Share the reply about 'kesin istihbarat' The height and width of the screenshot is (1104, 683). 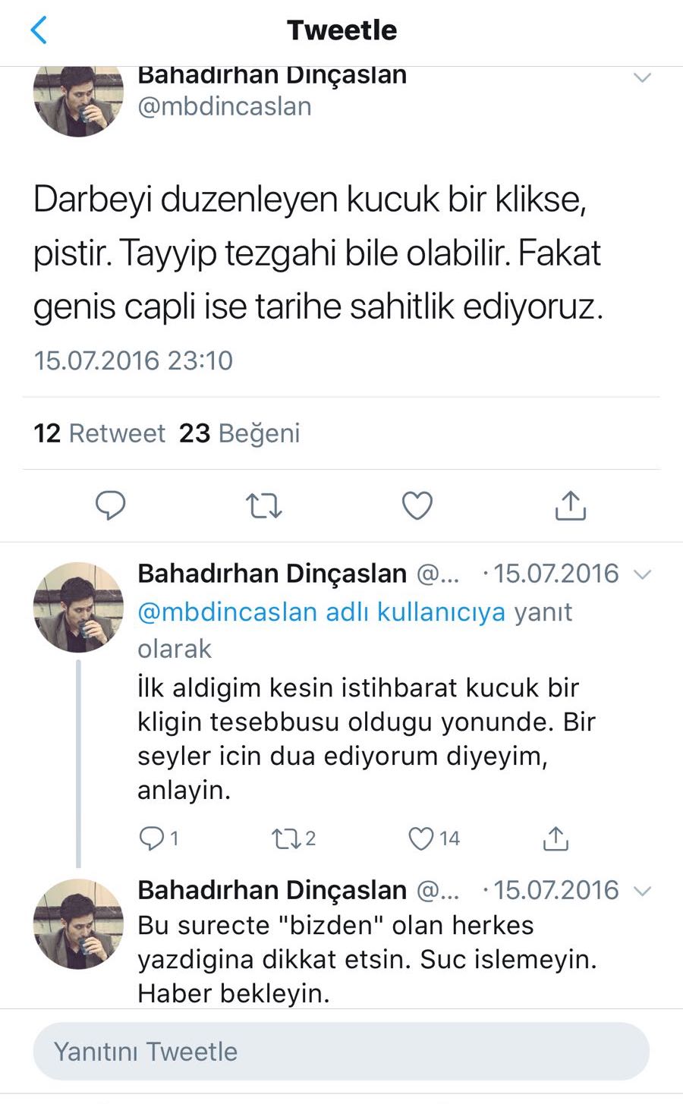click(x=556, y=838)
